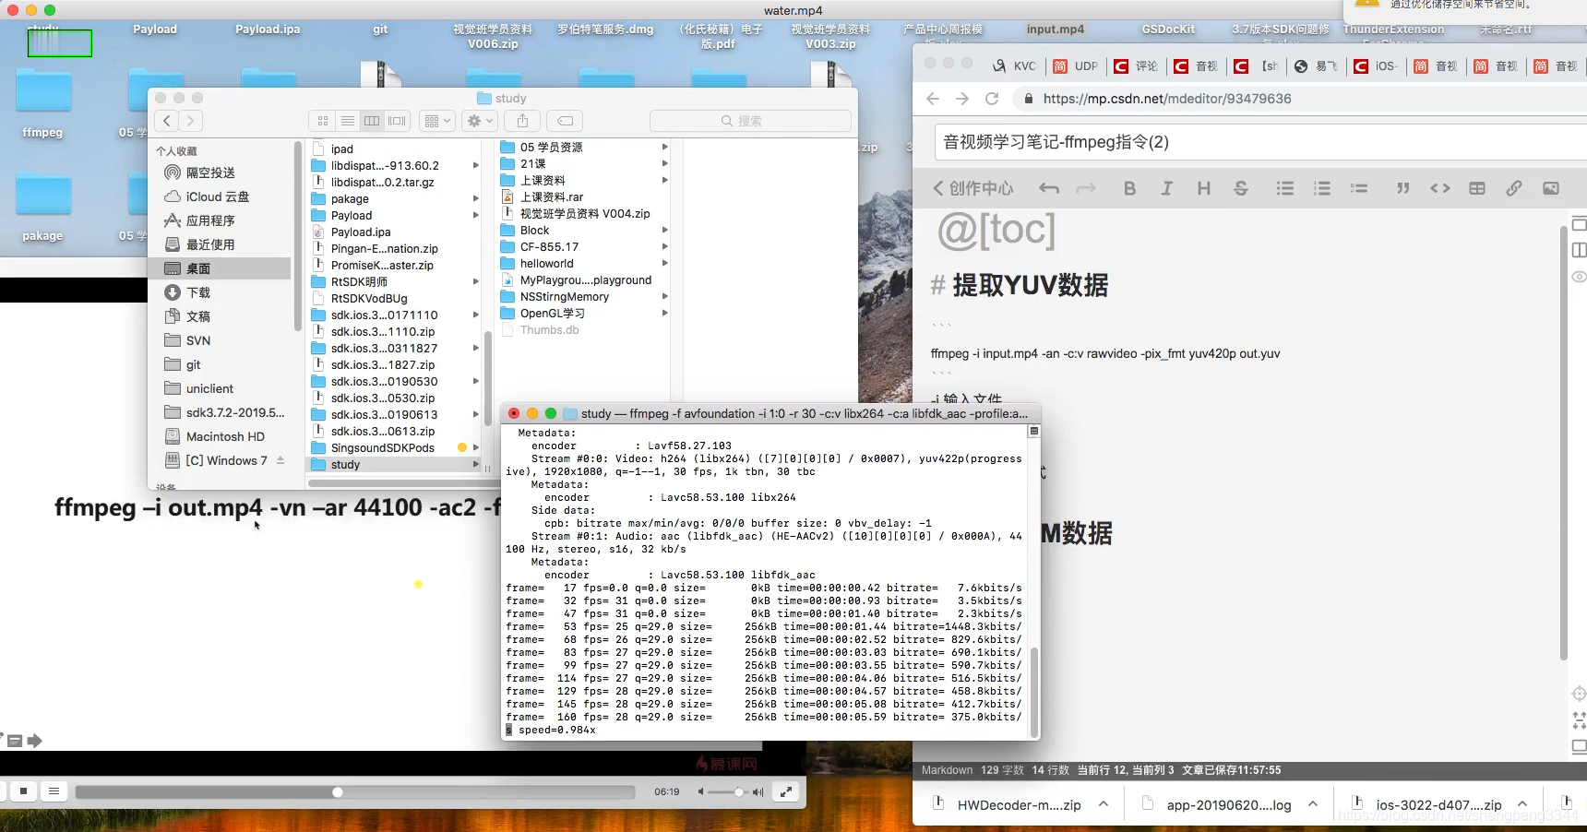1587x832 pixels.
Task: Switch to the UDP browser tab
Action: [x=1077, y=65]
